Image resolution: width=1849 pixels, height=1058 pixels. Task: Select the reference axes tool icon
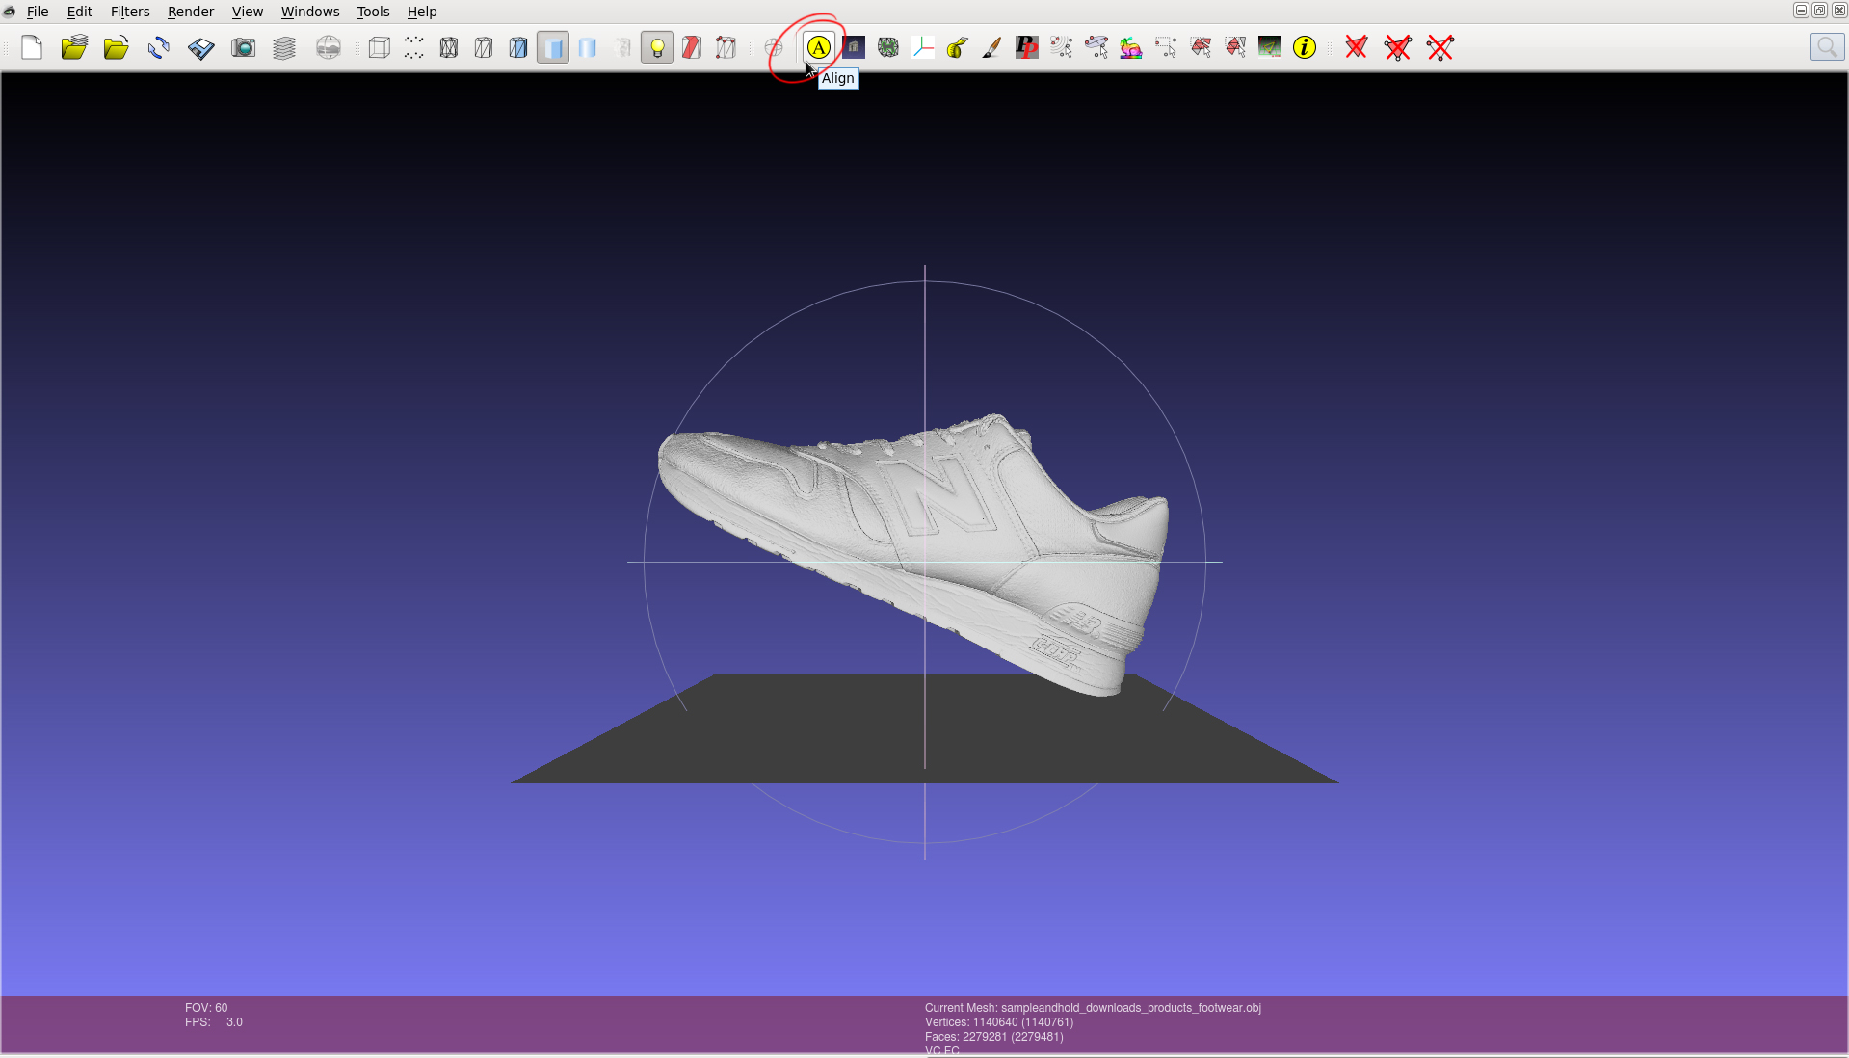pyautogui.click(x=923, y=47)
